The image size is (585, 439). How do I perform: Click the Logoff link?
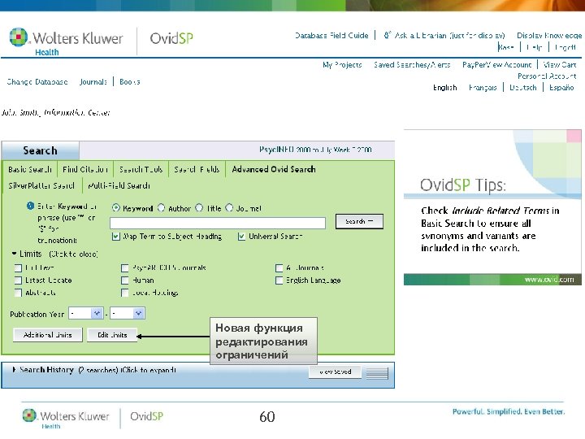565,47
